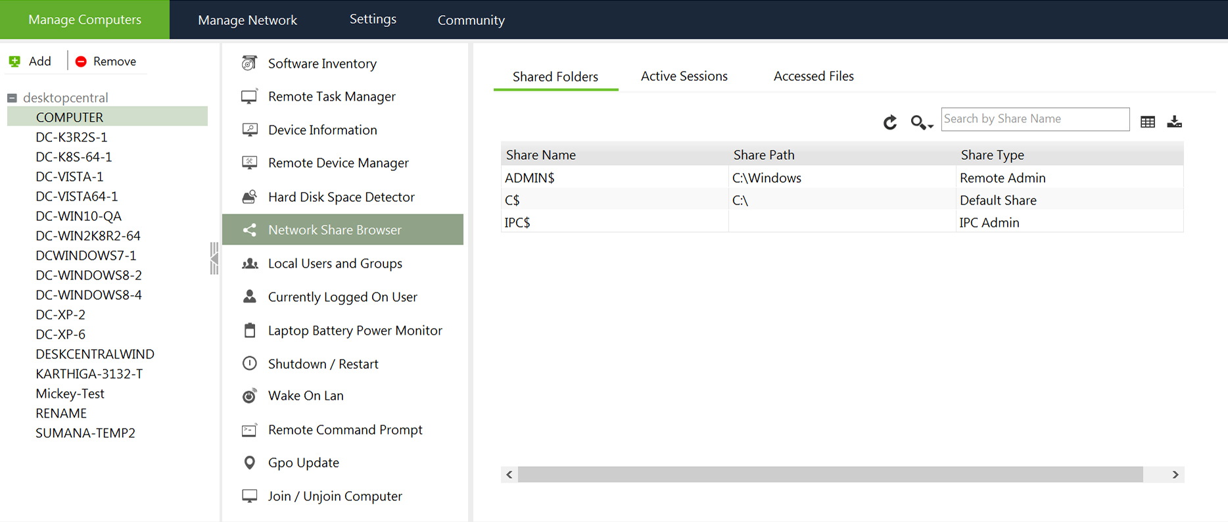Click the Wake On Lan icon

click(x=249, y=396)
